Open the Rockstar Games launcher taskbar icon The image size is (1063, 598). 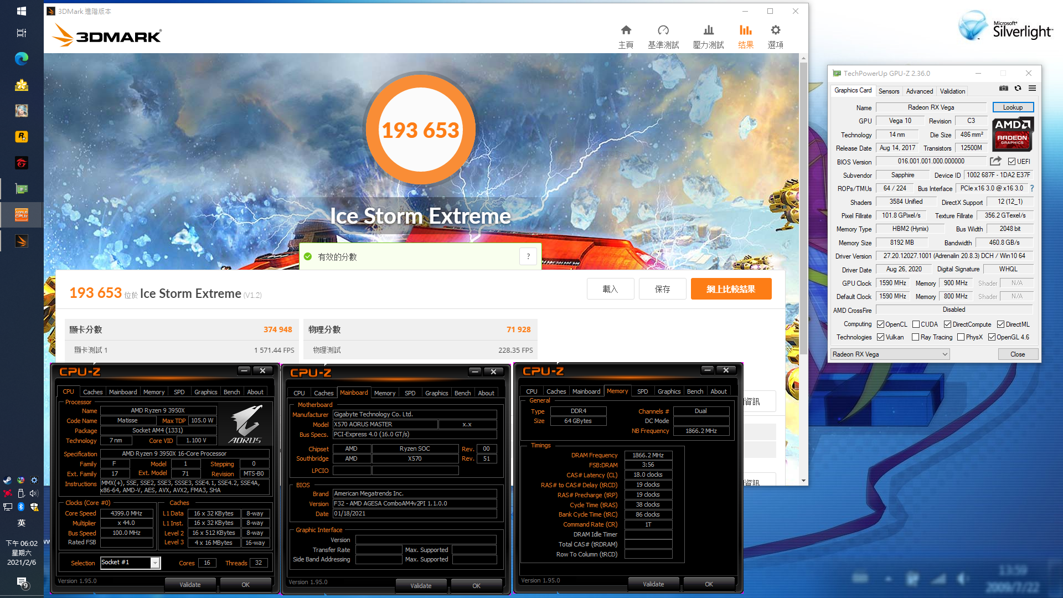22,136
